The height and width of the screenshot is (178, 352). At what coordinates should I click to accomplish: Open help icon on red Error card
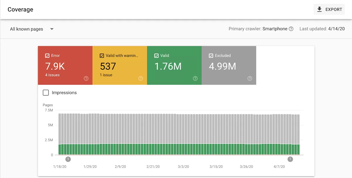(x=86, y=78)
